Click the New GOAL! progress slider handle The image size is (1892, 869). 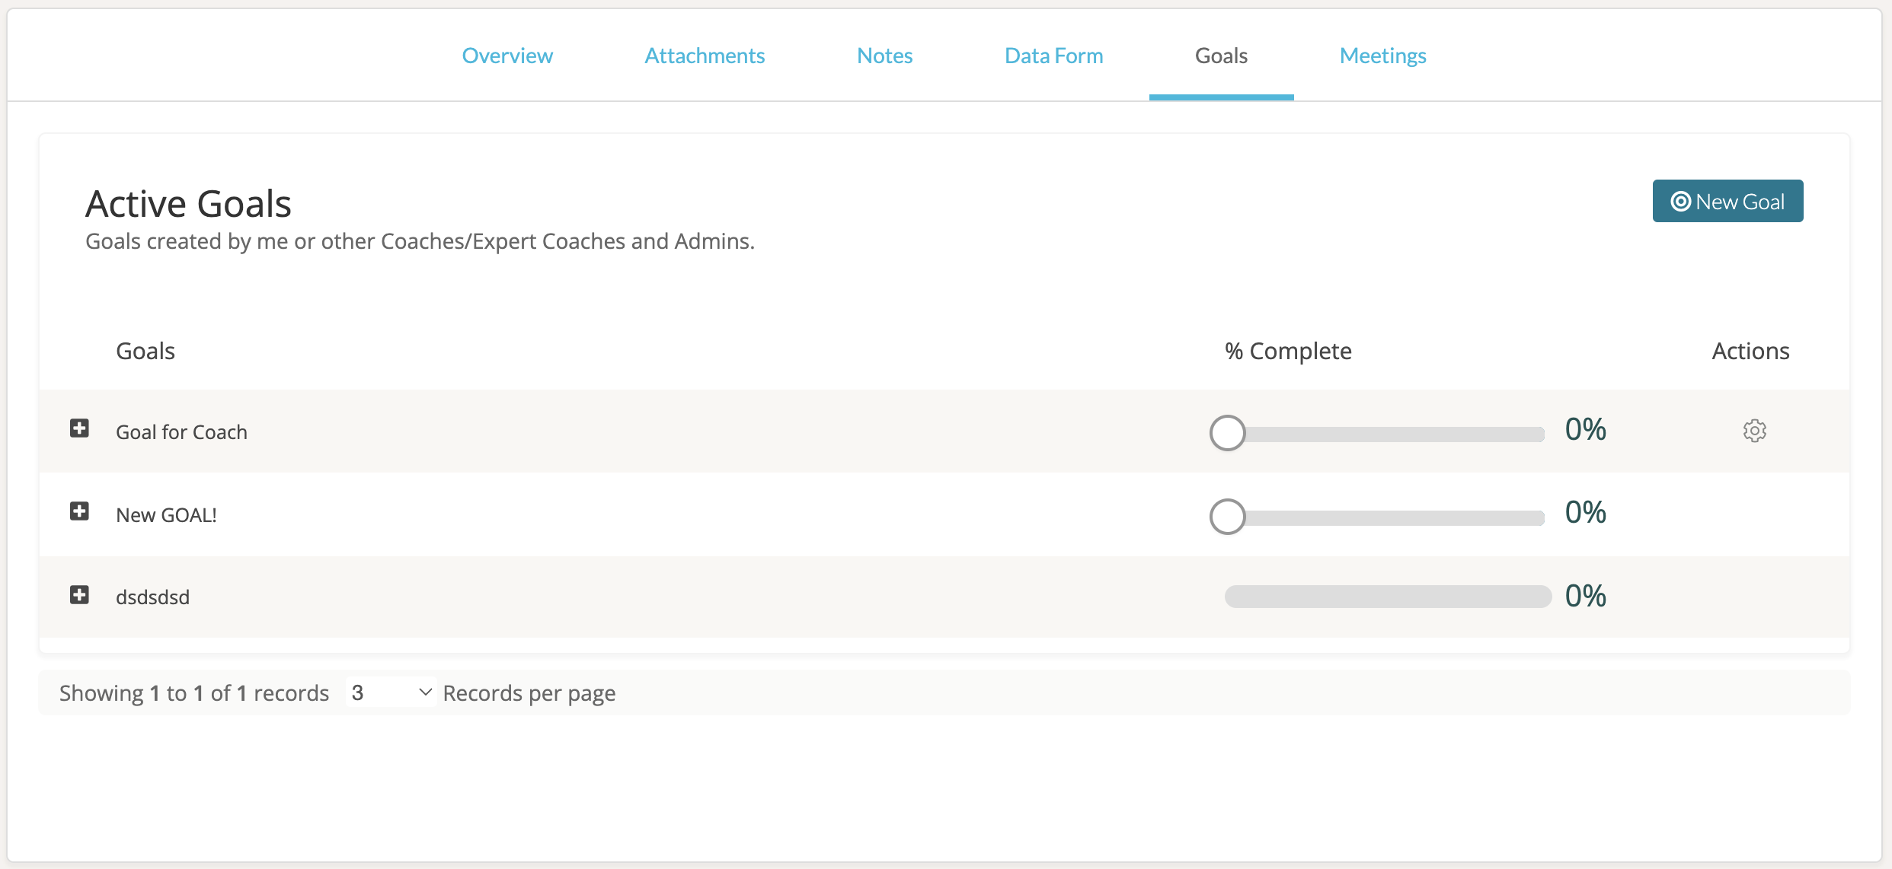(1227, 517)
